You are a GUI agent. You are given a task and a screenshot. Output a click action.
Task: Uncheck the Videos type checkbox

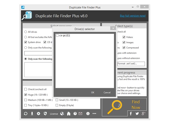point(124,37)
